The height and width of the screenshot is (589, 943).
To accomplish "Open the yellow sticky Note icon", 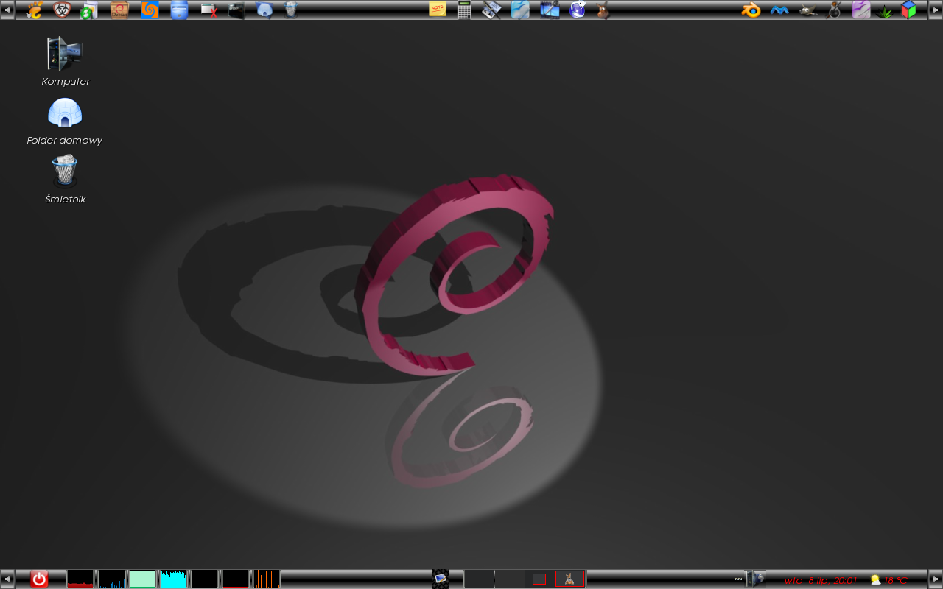I will [x=438, y=10].
